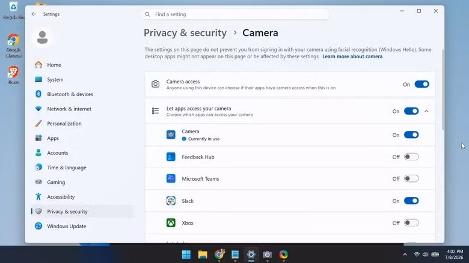Show hidden icons in system tray
Screen dimensions: 469x263
[x=405, y=255]
